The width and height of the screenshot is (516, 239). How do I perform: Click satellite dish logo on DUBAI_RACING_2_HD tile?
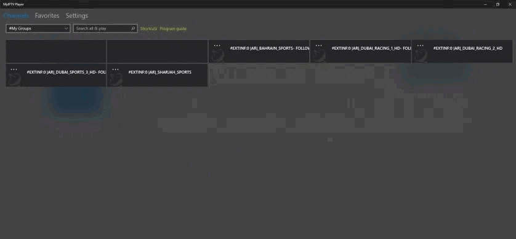coord(421,55)
